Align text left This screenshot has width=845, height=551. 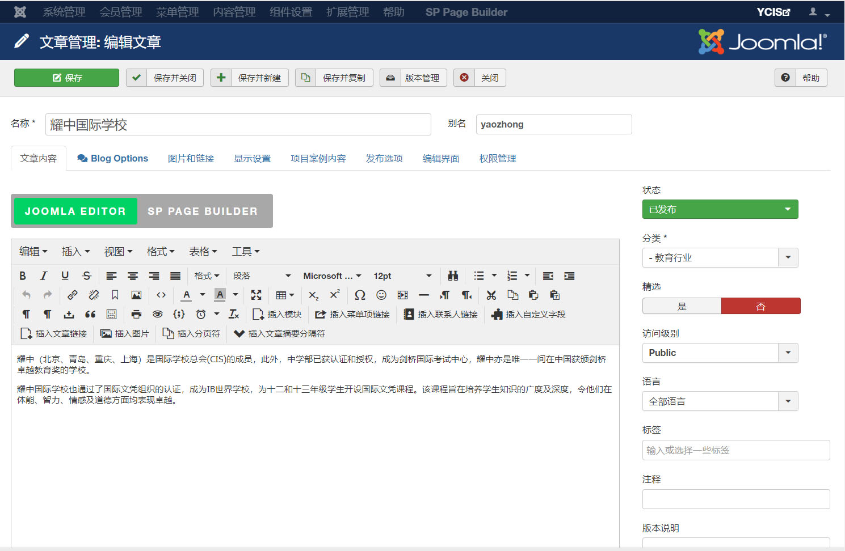(111, 276)
